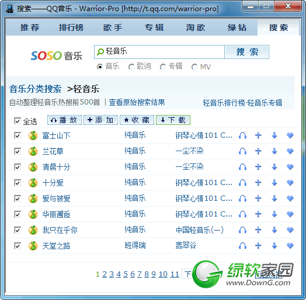Click download arrow icon for 清晨十分
306x300 pixels.
tap(274, 167)
